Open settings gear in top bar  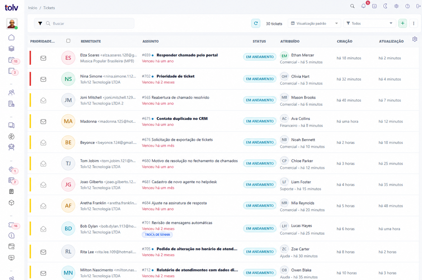coord(396,6)
